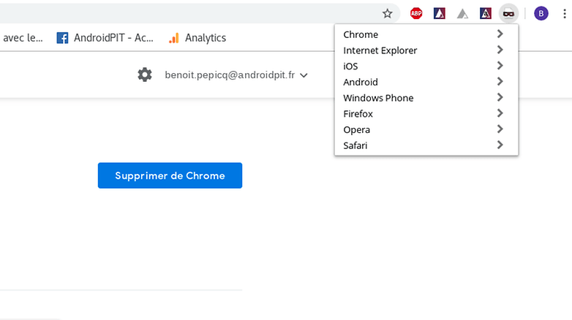Open the AndroidPIT Facebook bookmark
572x320 pixels.
click(105, 38)
